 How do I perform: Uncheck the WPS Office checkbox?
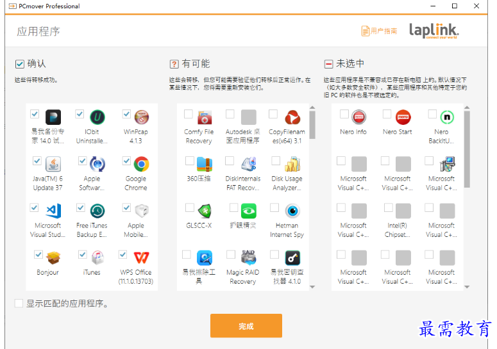122,254
